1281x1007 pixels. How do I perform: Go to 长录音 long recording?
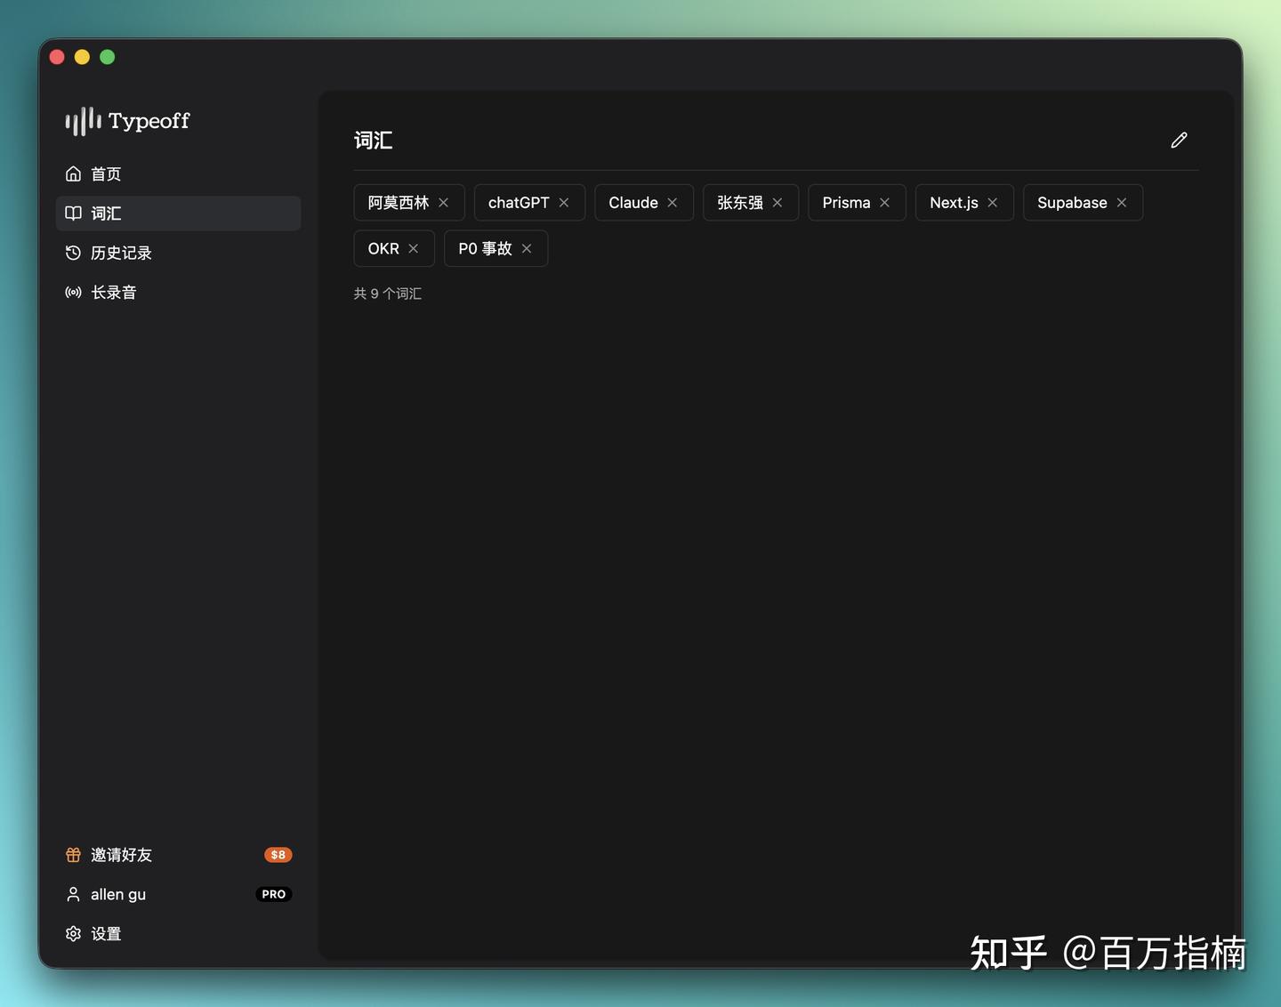point(178,293)
